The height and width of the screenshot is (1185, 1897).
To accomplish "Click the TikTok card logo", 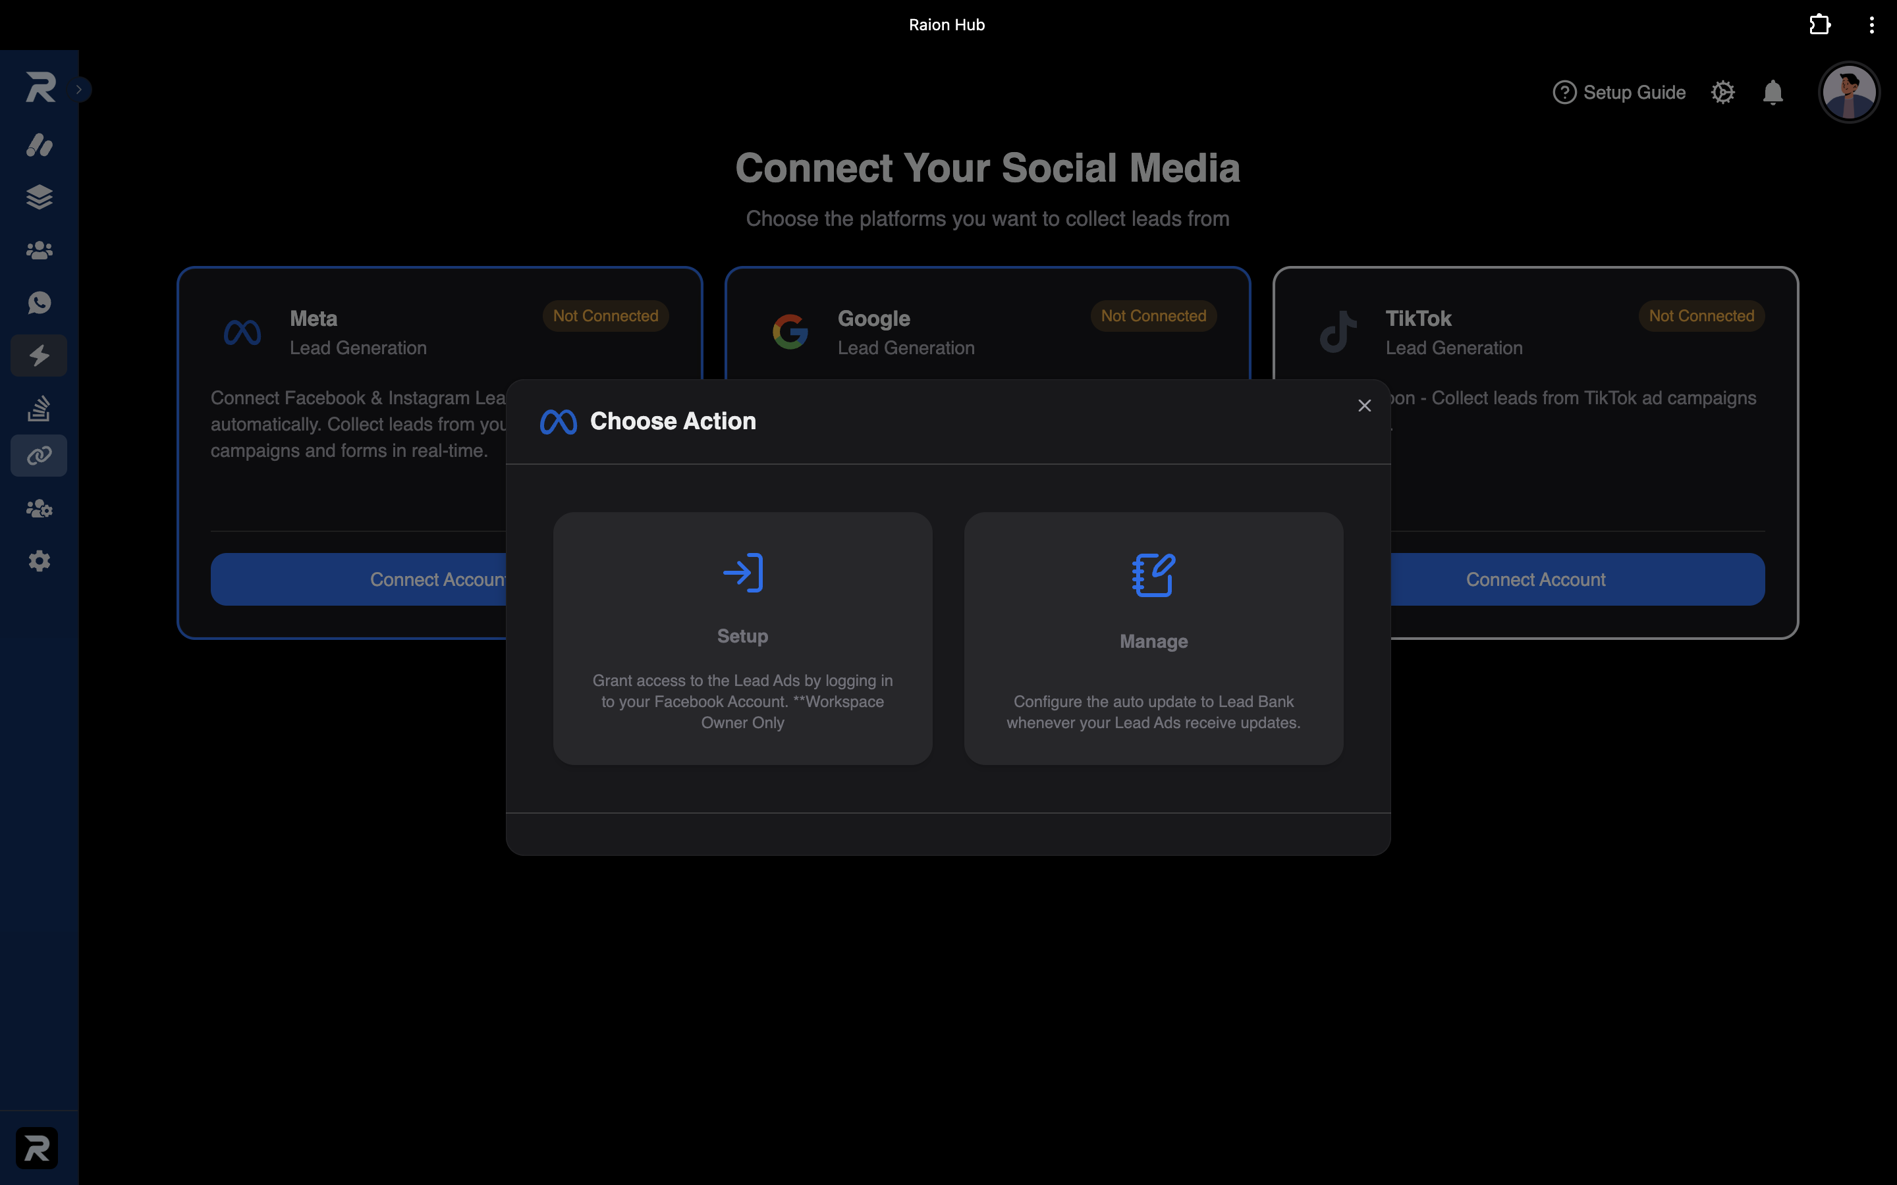I will click(1338, 332).
